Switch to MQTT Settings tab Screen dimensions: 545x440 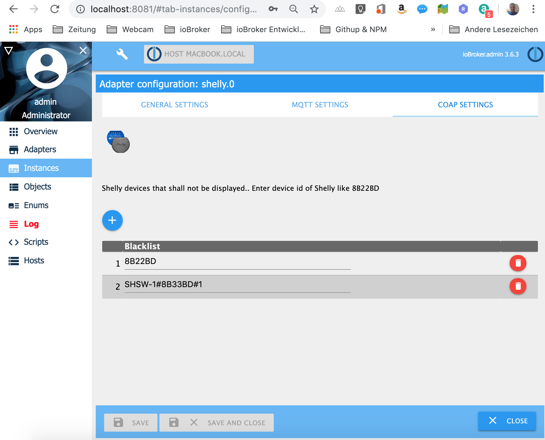point(320,105)
